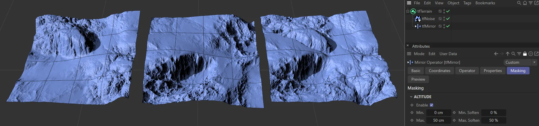Open the Preview tab button
The image size is (539, 126).
point(418,79)
